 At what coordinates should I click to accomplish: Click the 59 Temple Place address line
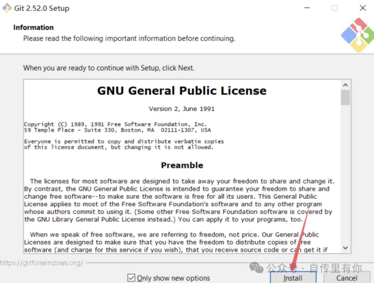click(117, 130)
